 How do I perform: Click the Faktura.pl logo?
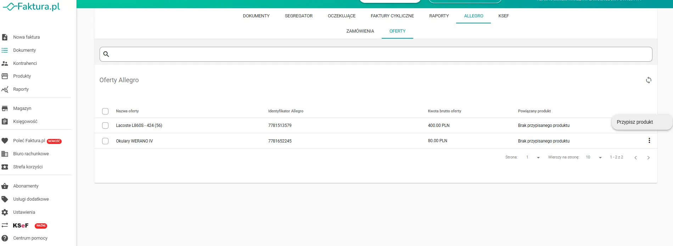point(31,7)
